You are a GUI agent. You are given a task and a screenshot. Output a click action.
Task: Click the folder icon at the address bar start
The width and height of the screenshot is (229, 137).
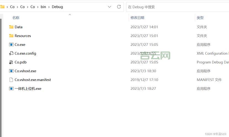[x=2, y=7]
